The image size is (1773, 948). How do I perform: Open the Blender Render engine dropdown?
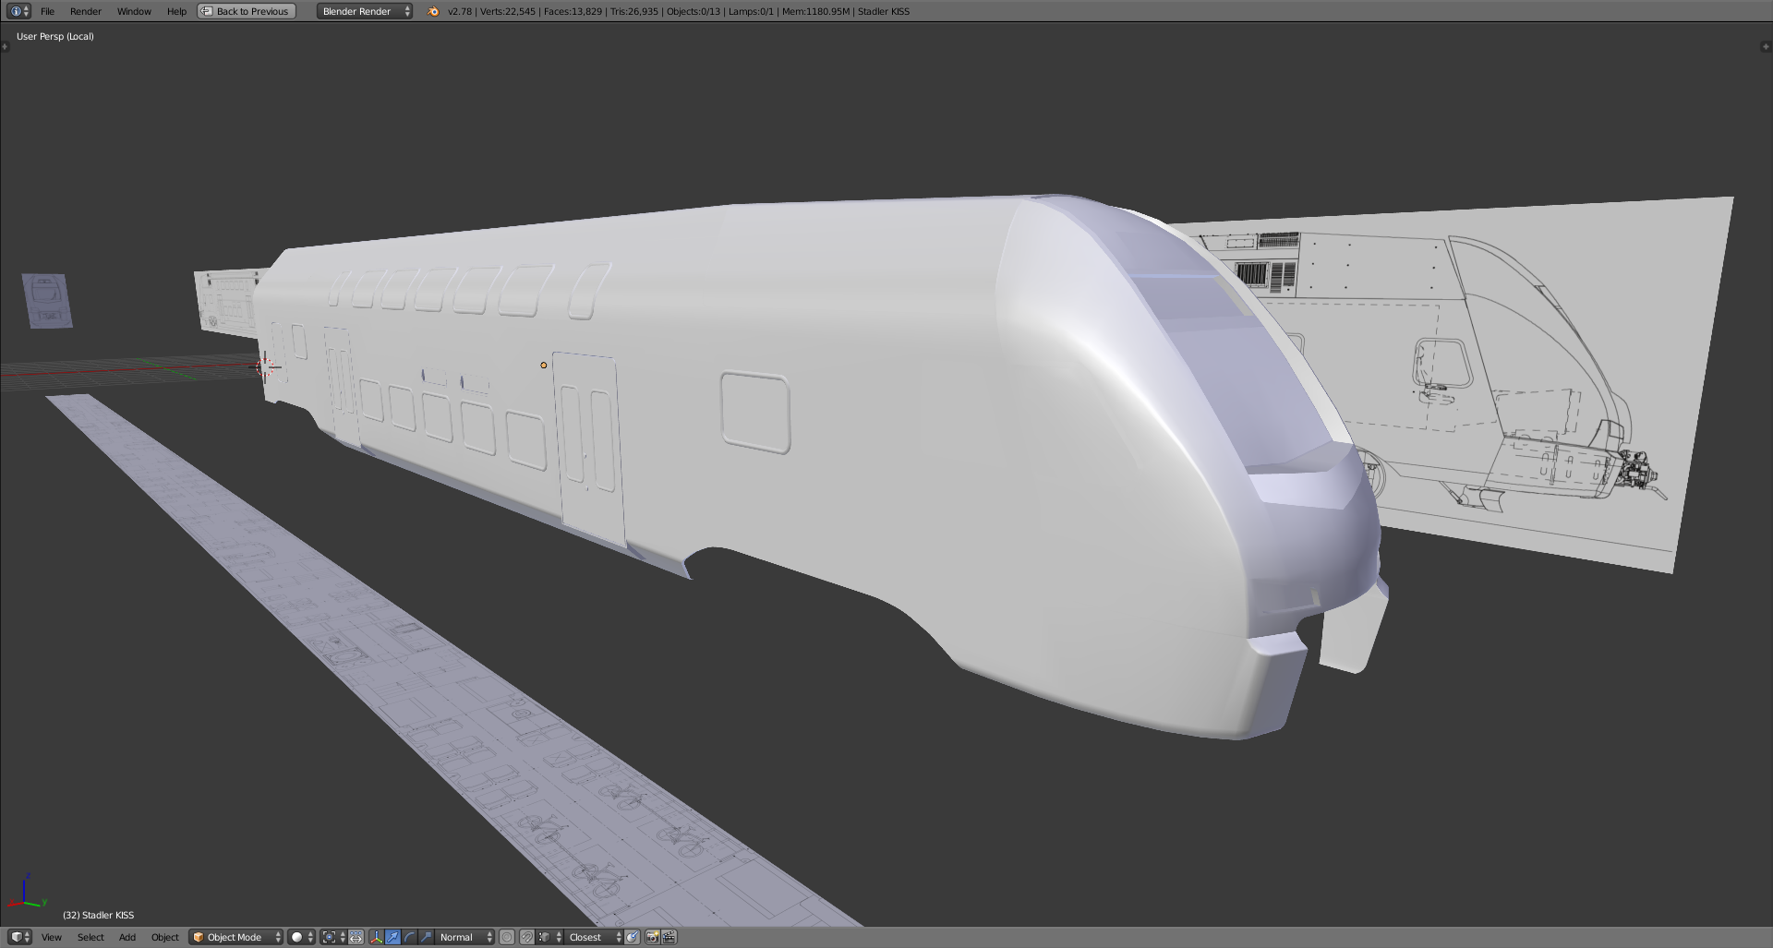click(365, 11)
